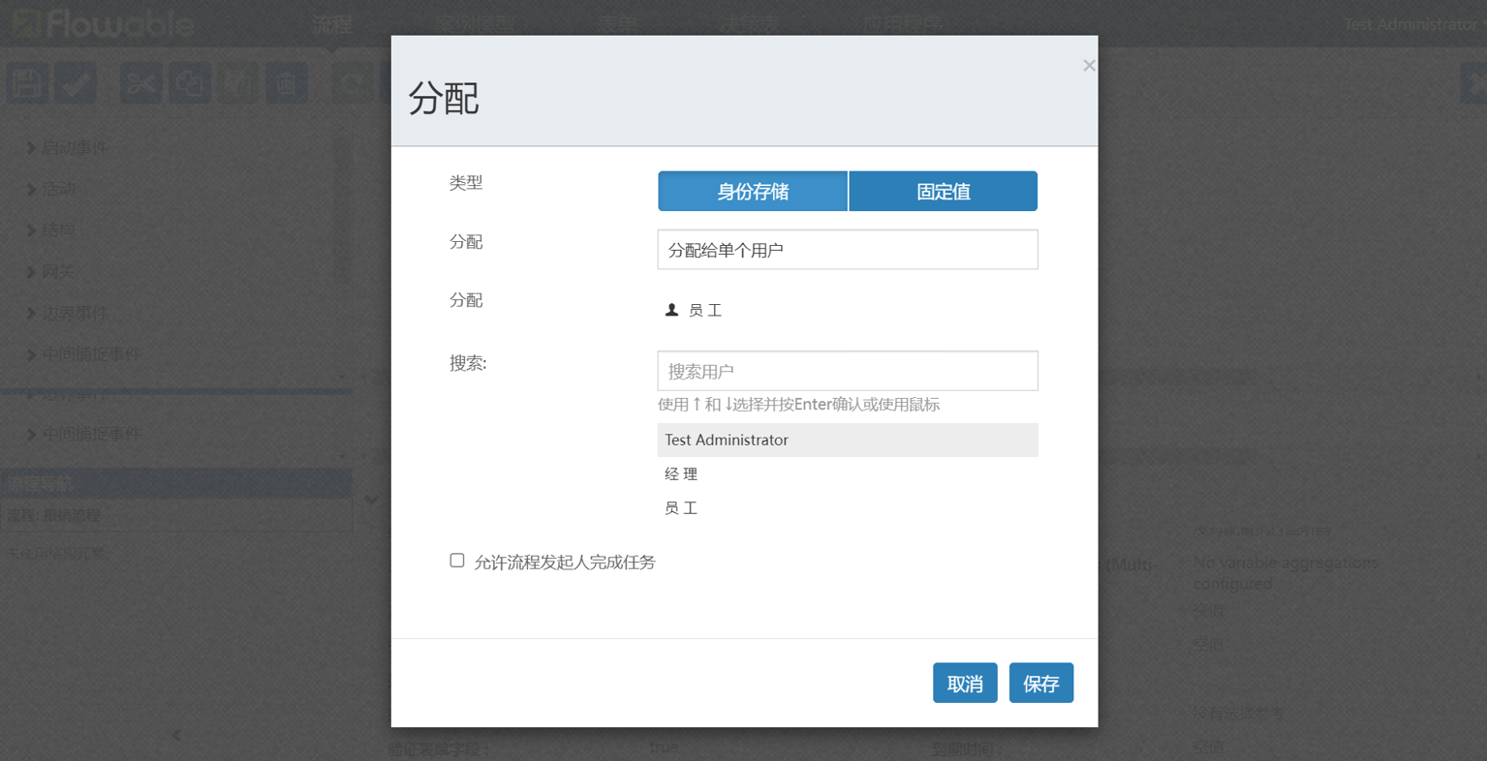
Task: Expand the 网关 palette group
Action: (57, 272)
